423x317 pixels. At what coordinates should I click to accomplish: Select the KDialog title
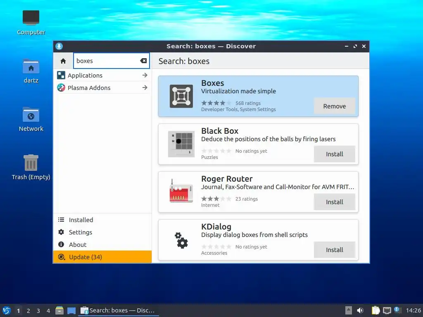coord(216,227)
